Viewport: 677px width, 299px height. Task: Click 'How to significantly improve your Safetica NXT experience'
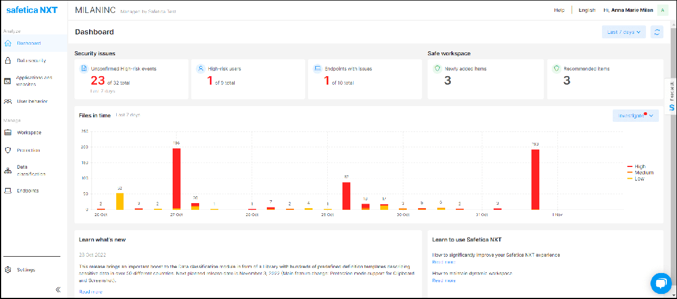[x=496, y=255]
